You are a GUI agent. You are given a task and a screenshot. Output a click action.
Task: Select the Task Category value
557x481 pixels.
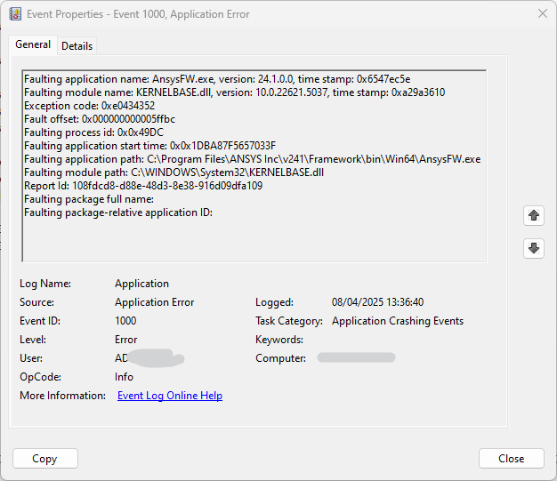(397, 321)
